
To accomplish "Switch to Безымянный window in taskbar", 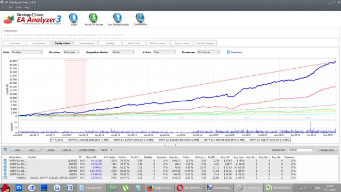I will [x=219, y=188].
